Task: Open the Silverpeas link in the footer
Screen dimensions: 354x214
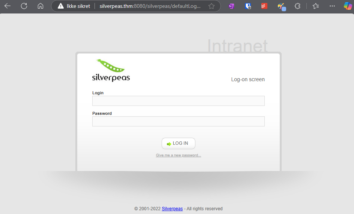Action: pos(172,209)
